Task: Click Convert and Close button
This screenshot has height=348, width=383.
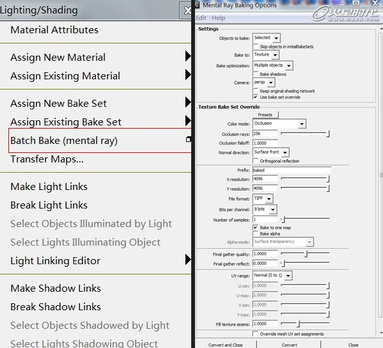Action: click(x=226, y=345)
